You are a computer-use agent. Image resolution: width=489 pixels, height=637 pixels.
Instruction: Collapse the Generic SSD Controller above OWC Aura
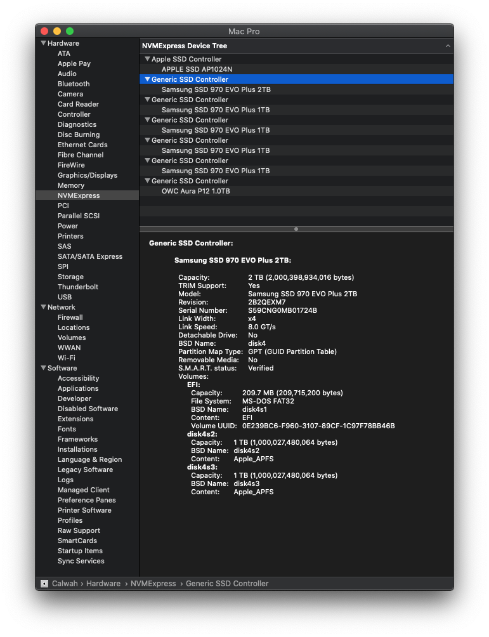(x=147, y=180)
